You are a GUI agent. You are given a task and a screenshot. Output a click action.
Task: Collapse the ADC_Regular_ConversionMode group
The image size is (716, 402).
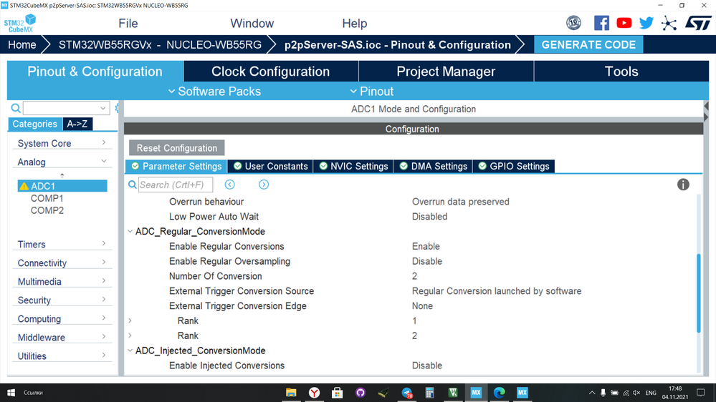click(130, 232)
